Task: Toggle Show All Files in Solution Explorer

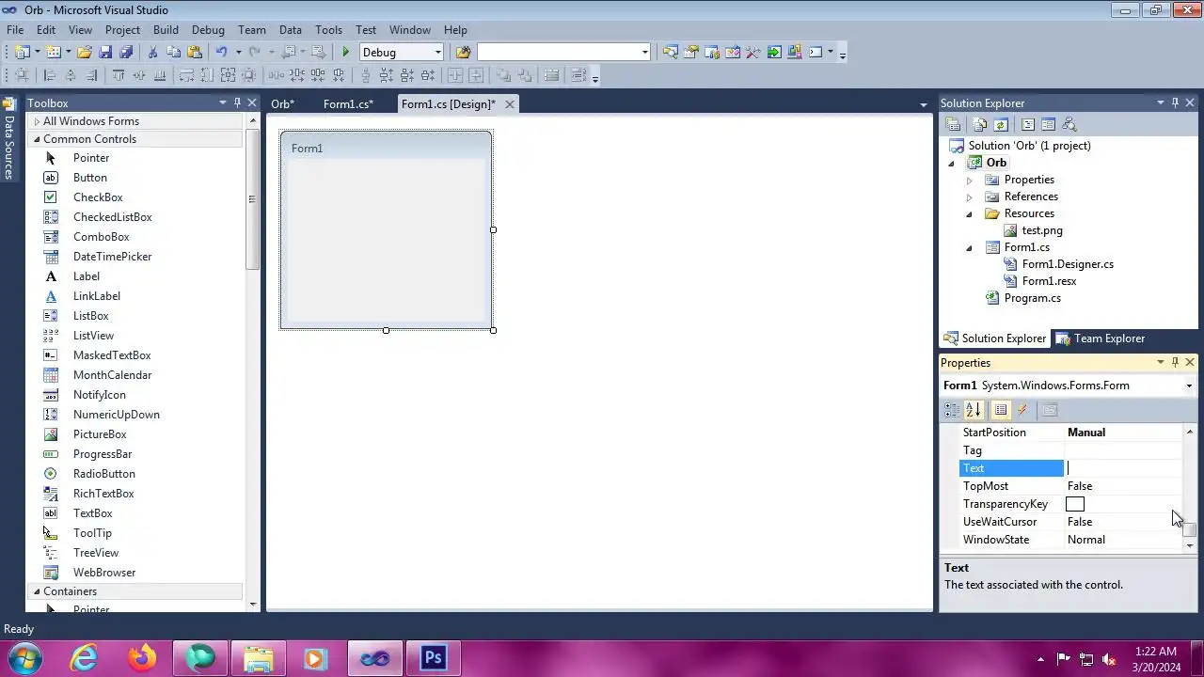Action: (x=980, y=124)
